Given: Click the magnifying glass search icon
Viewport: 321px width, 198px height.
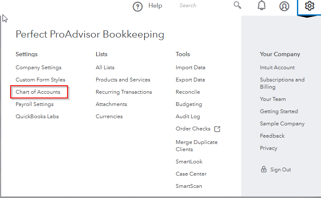Looking at the screenshot, I should (237, 5).
